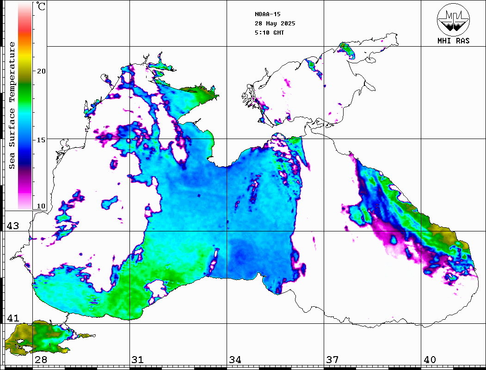The image size is (486, 370).
Task: Click the longitude label '40'
Action: (x=430, y=359)
